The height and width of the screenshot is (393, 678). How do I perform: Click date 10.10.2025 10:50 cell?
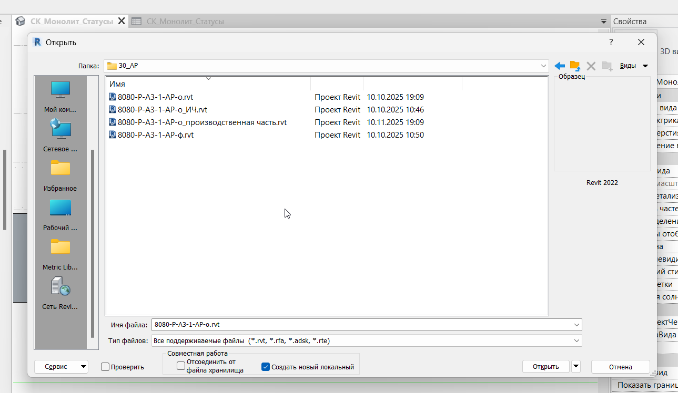396,135
